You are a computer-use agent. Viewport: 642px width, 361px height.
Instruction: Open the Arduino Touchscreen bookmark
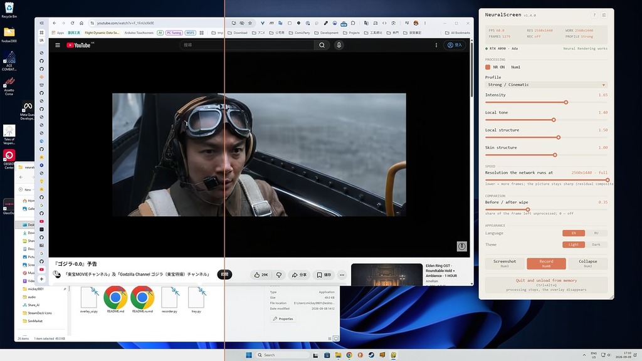[139, 33]
